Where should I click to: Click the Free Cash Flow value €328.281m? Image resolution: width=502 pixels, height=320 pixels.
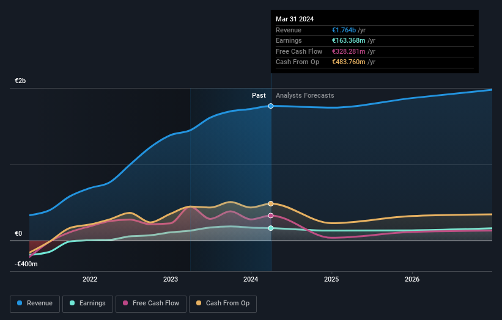[x=349, y=51]
